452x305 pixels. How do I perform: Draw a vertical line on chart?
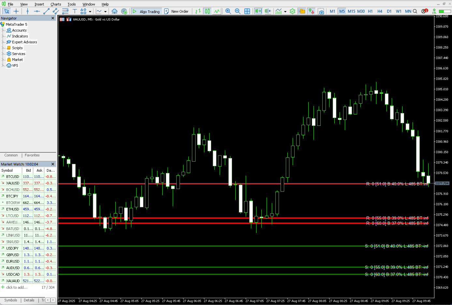(27, 11)
